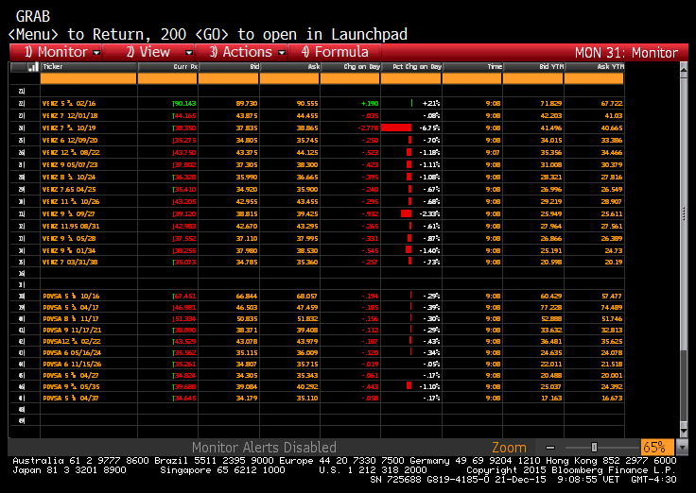Select the PDVSA 5 ¼ 04/17 ticker
Image resolution: width=696 pixels, height=493 pixels.
[71, 307]
